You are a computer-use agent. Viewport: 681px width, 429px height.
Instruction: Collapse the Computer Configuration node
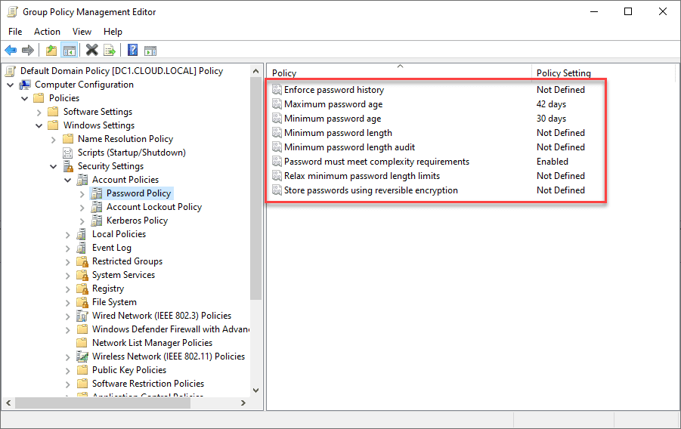pyautogui.click(x=11, y=85)
